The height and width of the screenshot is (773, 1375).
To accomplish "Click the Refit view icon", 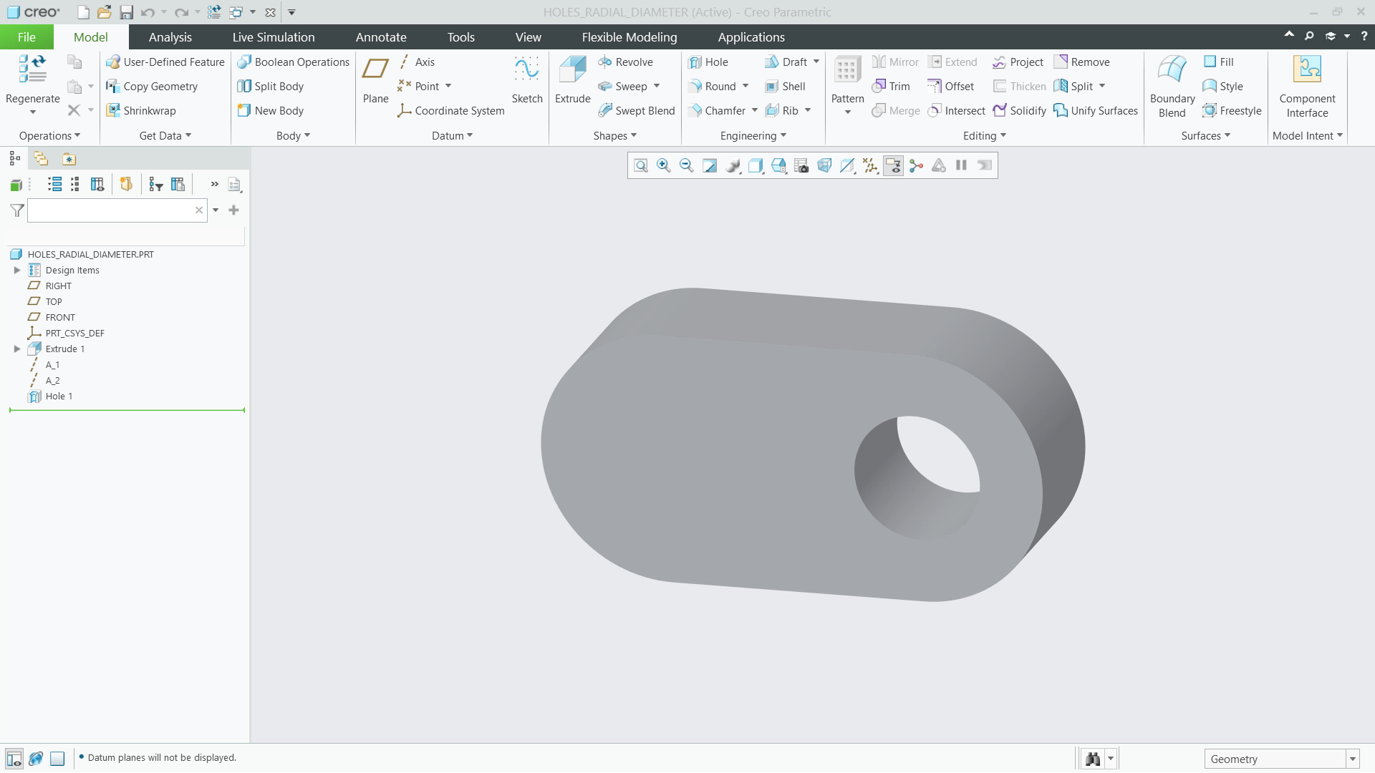I will click(641, 166).
